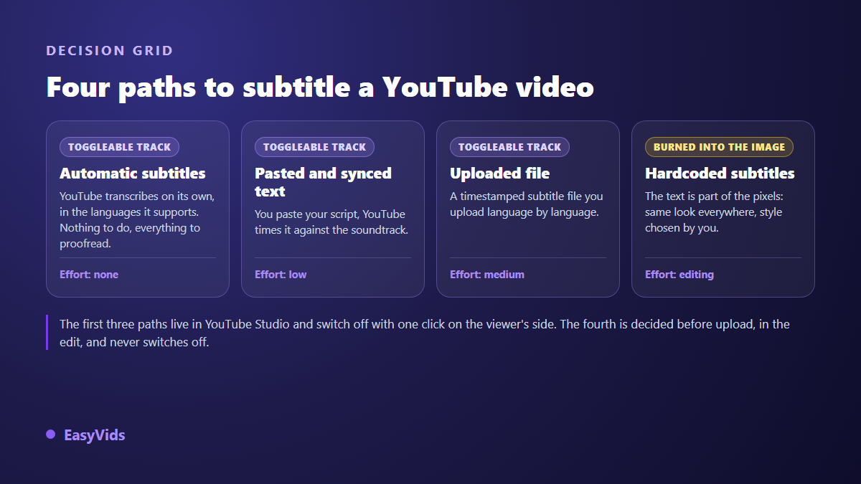Click 'Effort: none' text

pos(89,275)
